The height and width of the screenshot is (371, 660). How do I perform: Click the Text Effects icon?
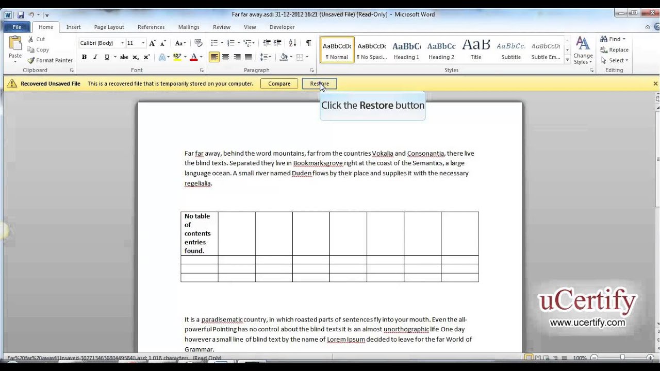click(162, 57)
